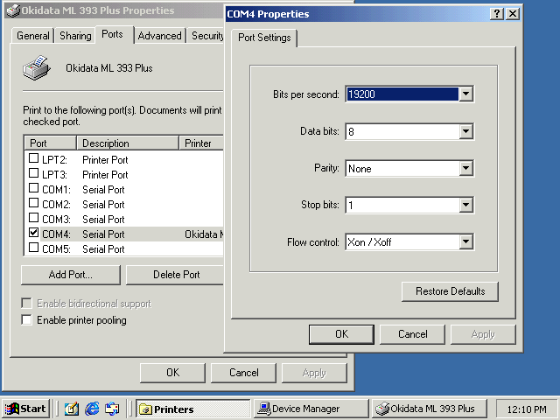Enable printer pooling checkbox

point(27,320)
